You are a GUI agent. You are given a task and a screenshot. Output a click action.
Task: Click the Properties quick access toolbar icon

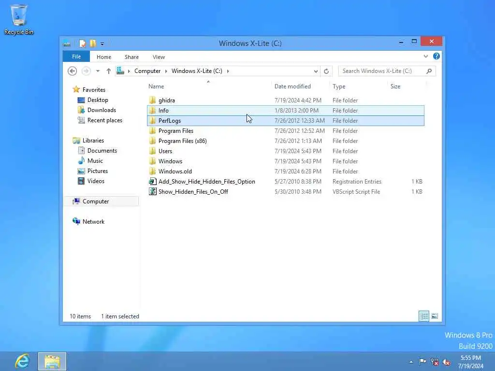82,43
